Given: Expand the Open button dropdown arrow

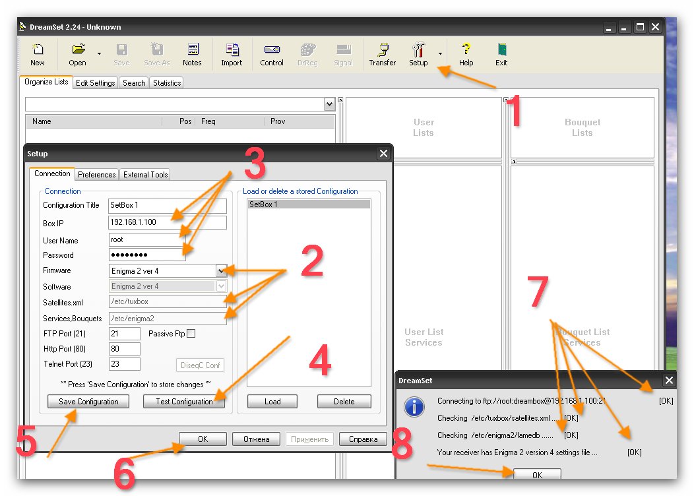Looking at the screenshot, I should 99,53.
